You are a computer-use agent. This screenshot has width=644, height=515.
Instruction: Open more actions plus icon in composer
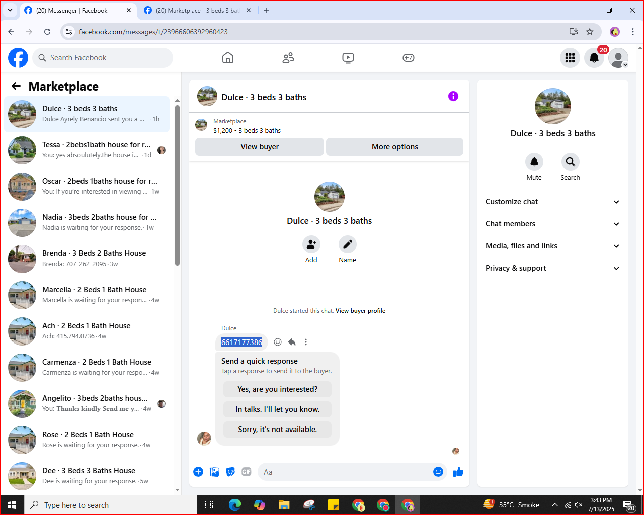pyautogui.click(x=198, y=472)
